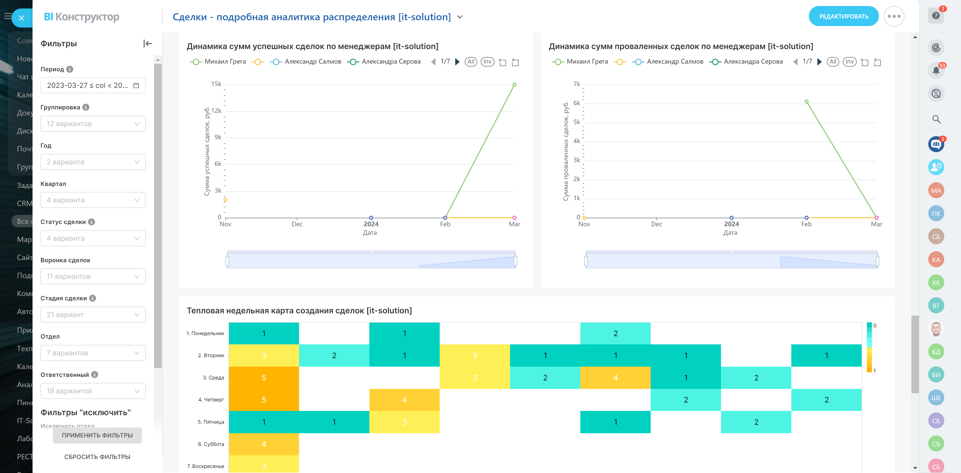Click ПРИМЕНИТЬ ФИЛЬТРЫ button

tap(97, 435)
